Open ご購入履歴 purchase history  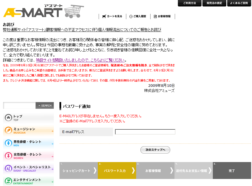coord(138,16)
